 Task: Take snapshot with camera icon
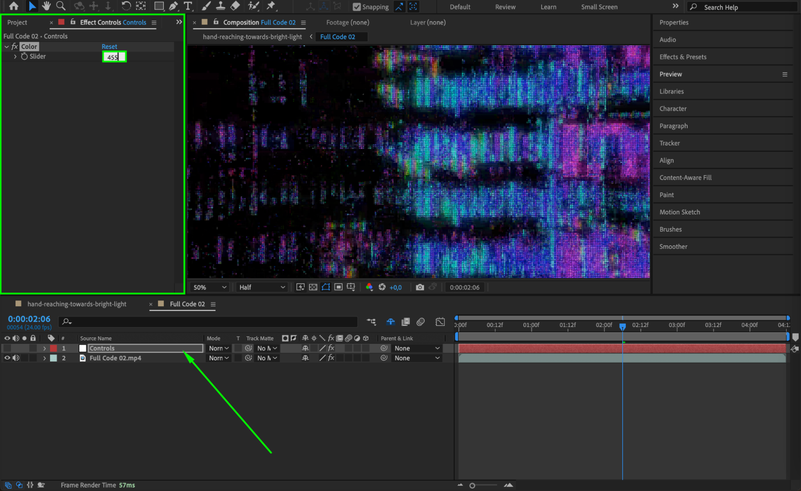420,287
